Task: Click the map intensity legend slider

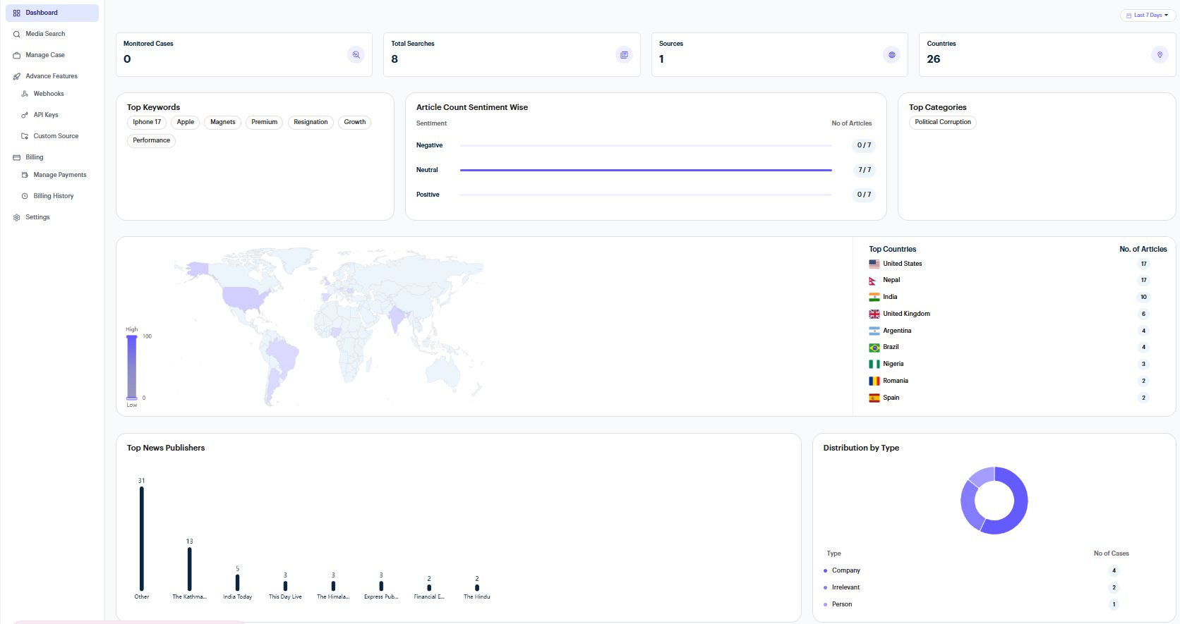Action: tap(132, 367)
